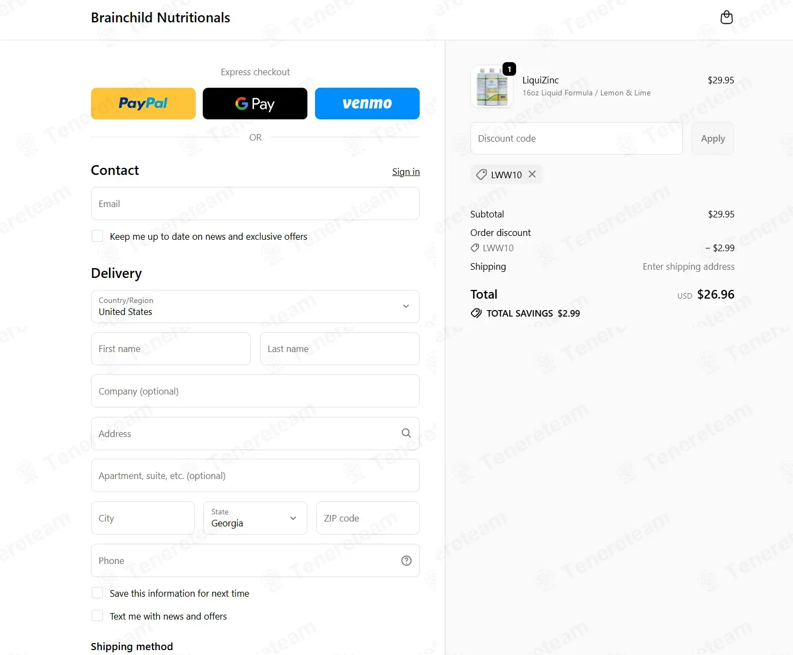Click the order discount LWW10 tag icon
This screenshot has height=655, width=793.
point(475,248)
